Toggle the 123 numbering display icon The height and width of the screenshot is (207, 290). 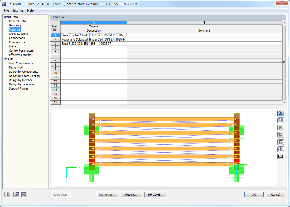(x=281, y=156)
